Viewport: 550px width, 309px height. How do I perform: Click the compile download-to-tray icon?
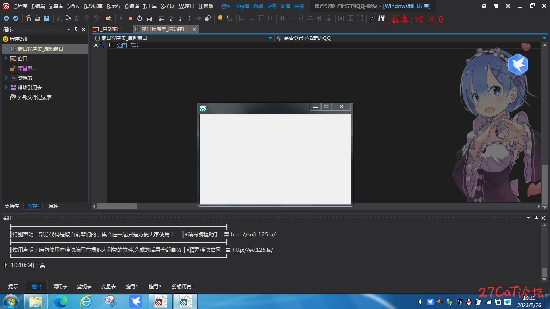click(149, 18)
